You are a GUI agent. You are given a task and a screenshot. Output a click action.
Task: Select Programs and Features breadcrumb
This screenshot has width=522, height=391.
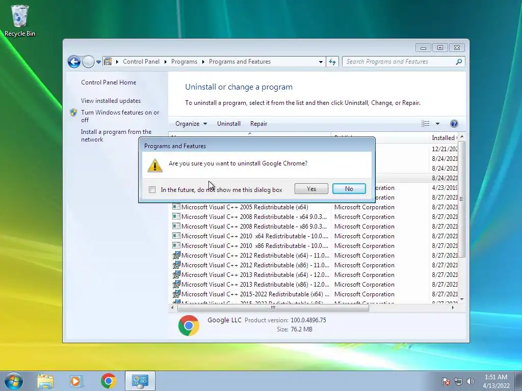coord(240,62)
